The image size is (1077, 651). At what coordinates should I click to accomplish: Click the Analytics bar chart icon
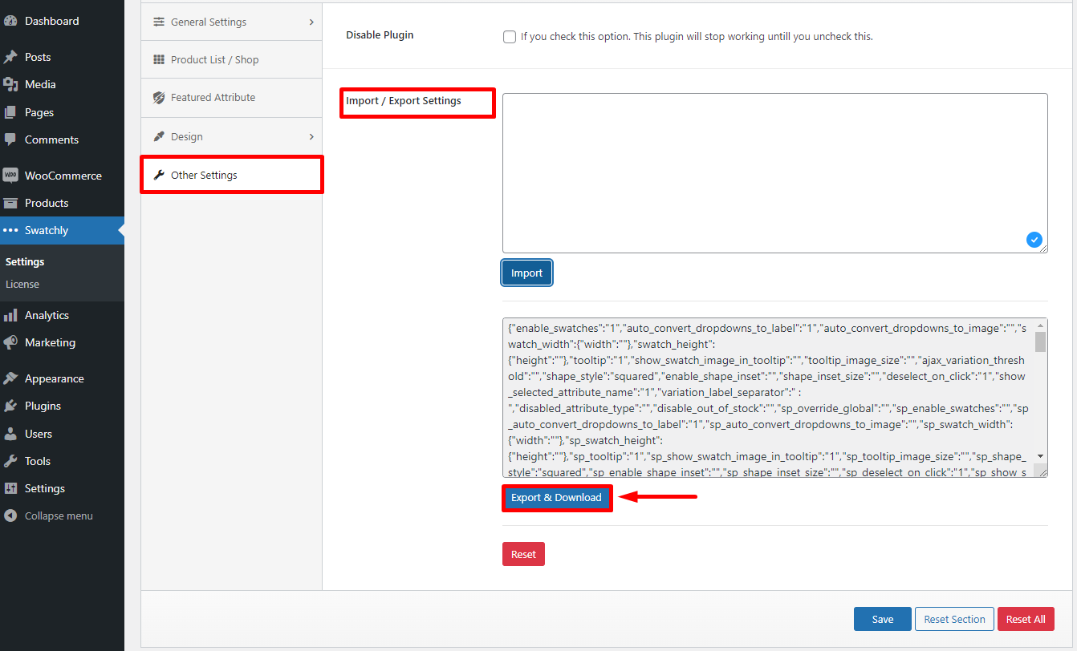click(x=10, y=315)
